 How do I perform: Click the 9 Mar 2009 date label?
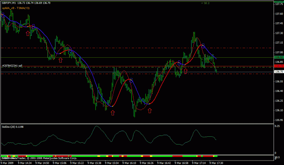pos(7,163)
